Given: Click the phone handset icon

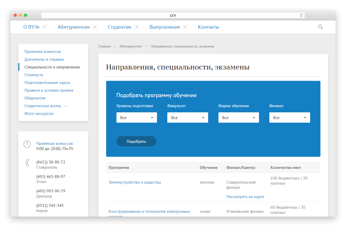Looking at the screenshot, I should pos(27,163).
